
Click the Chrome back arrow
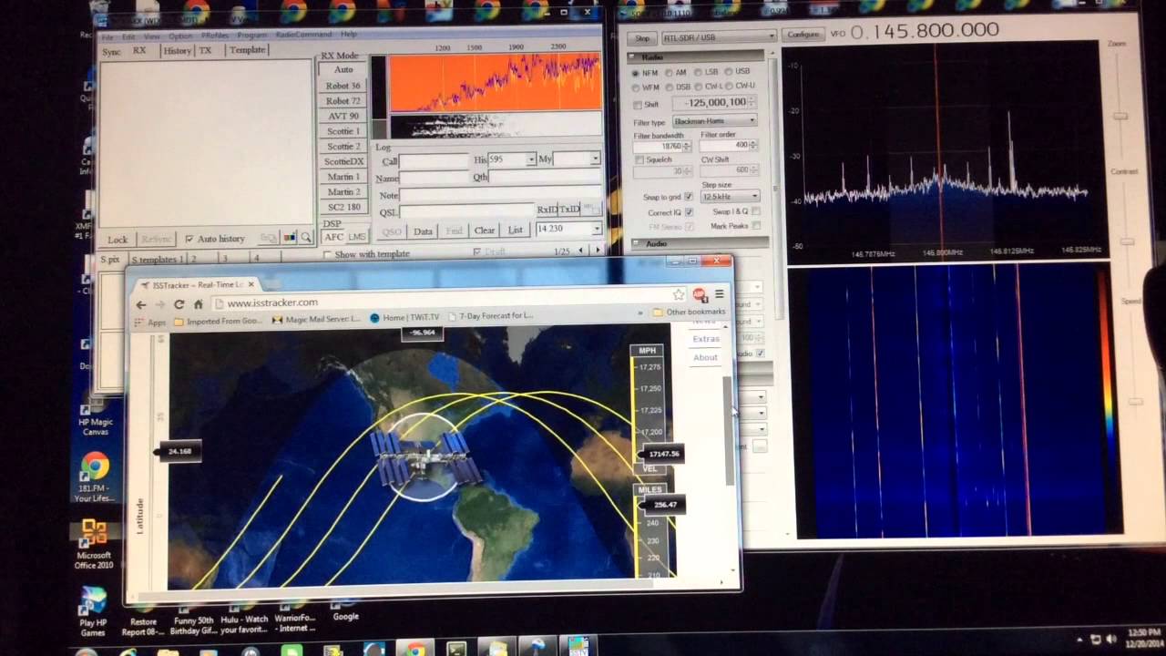(141, 304)
